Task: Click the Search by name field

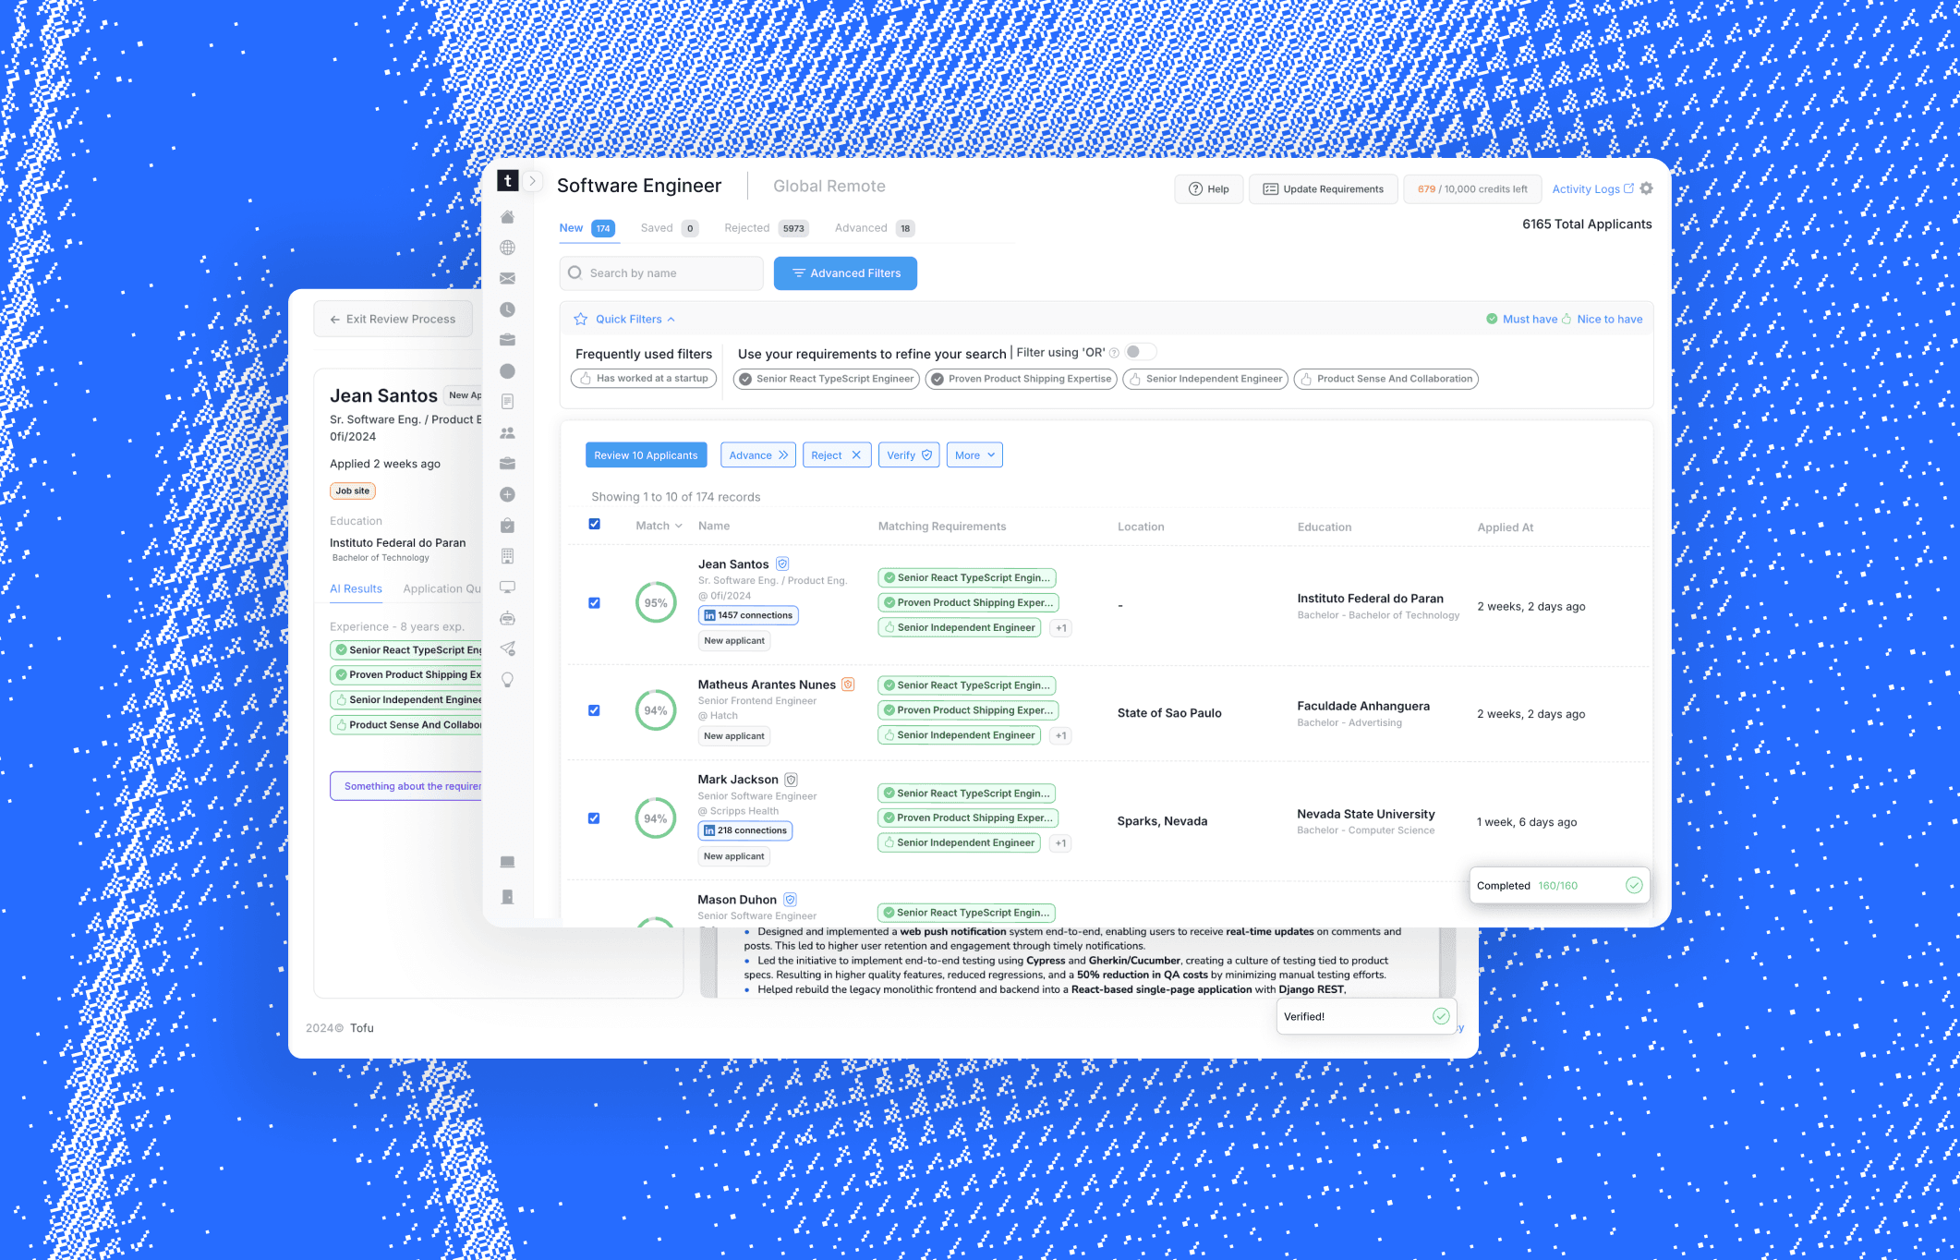Action: pos(661,273)
